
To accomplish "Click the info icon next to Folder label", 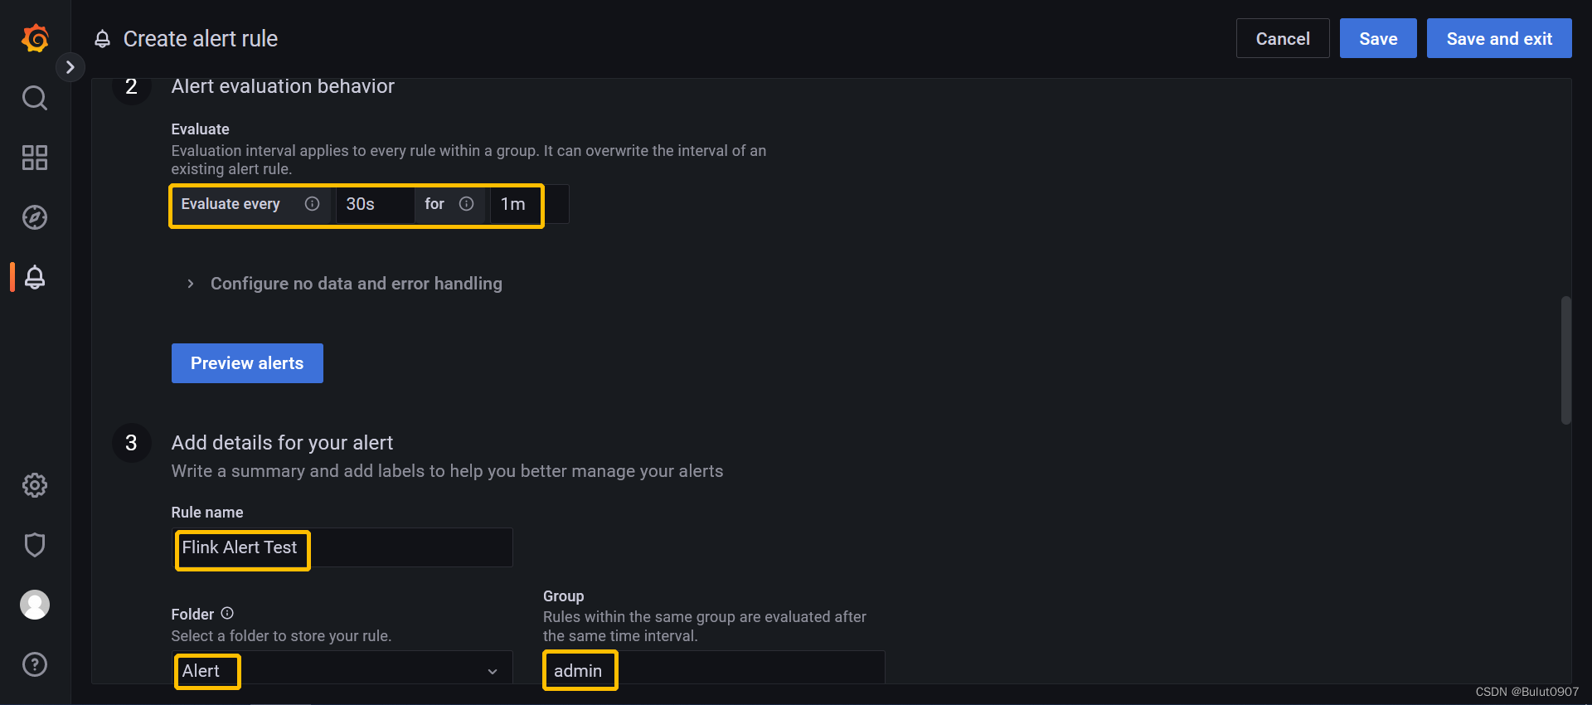I will (227, 613).
